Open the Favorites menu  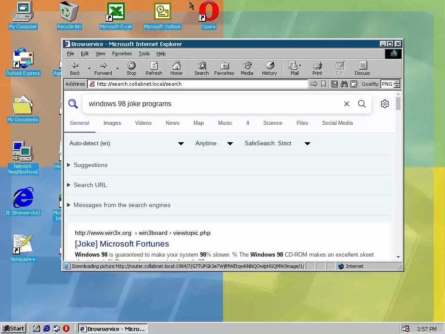click(x=122, y=53)
